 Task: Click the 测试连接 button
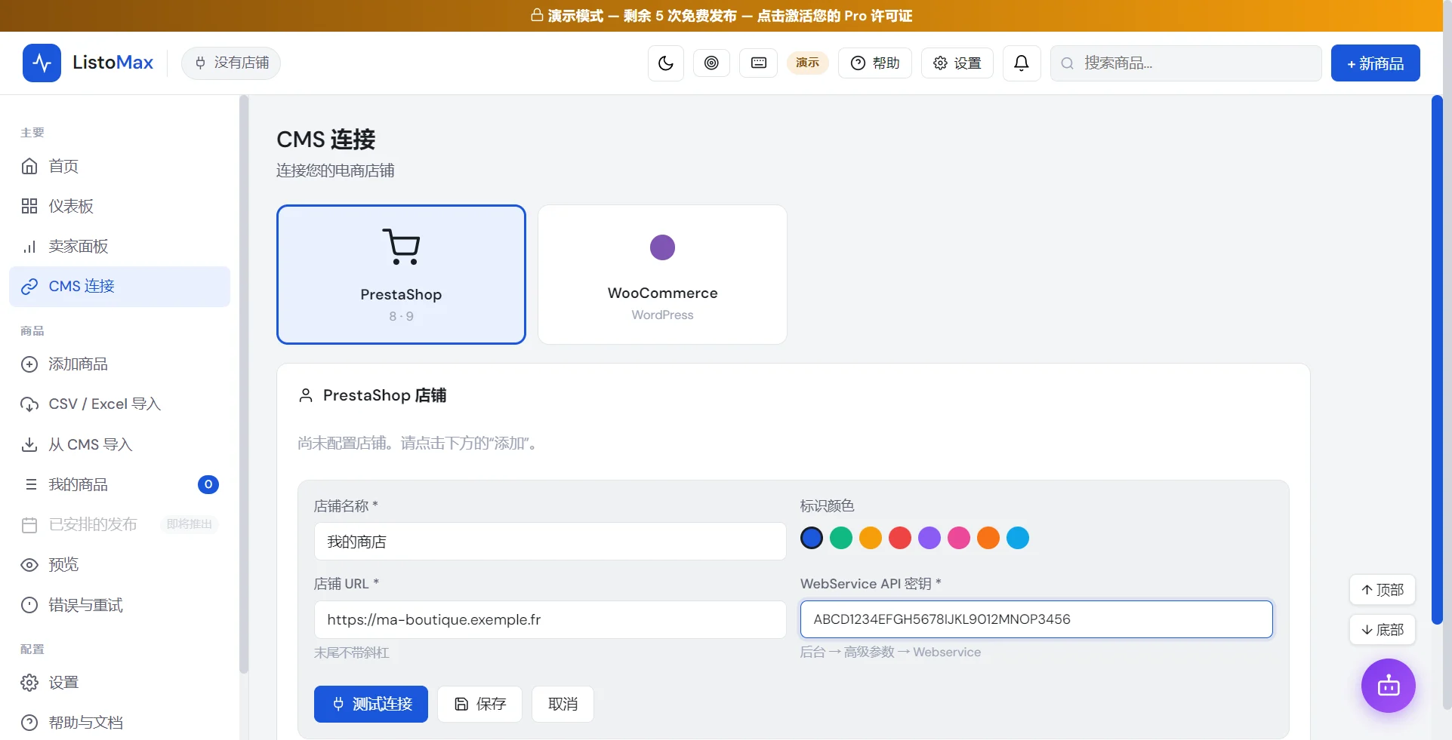point(371,704)
